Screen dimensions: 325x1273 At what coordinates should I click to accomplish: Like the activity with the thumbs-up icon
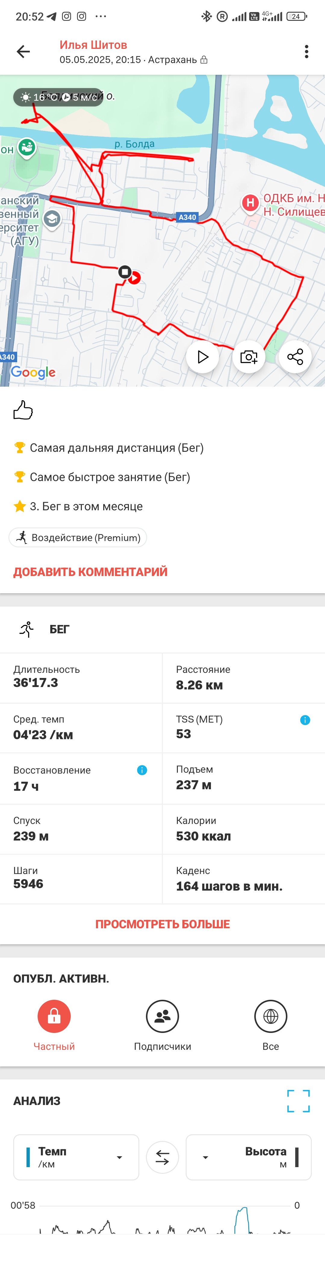click(x=23, y=410)
